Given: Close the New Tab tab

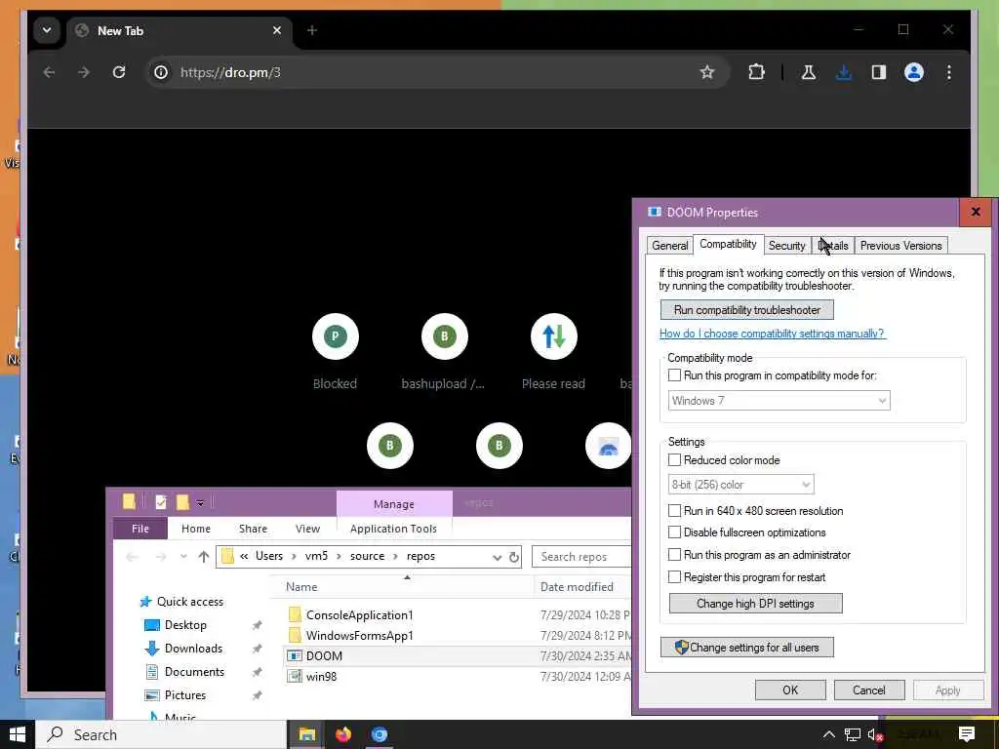Looking at the screenshot, I should [x=277, y=30].
